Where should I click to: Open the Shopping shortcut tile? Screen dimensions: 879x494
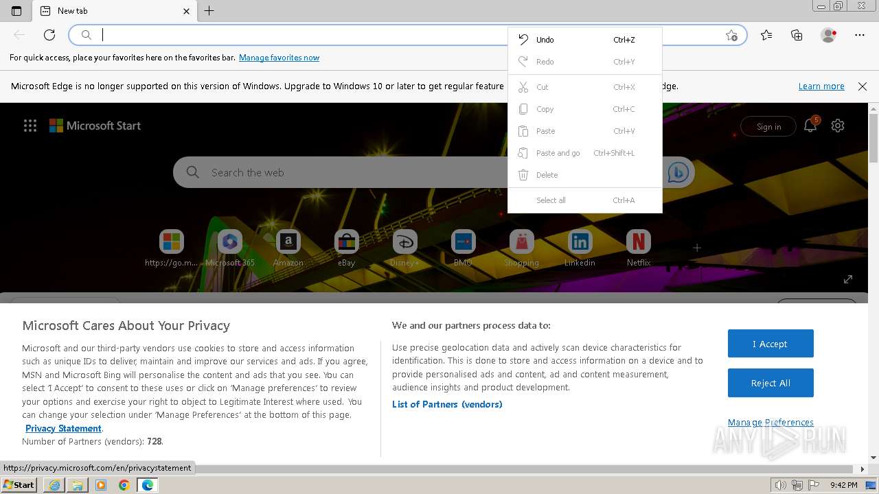(522, 249)
